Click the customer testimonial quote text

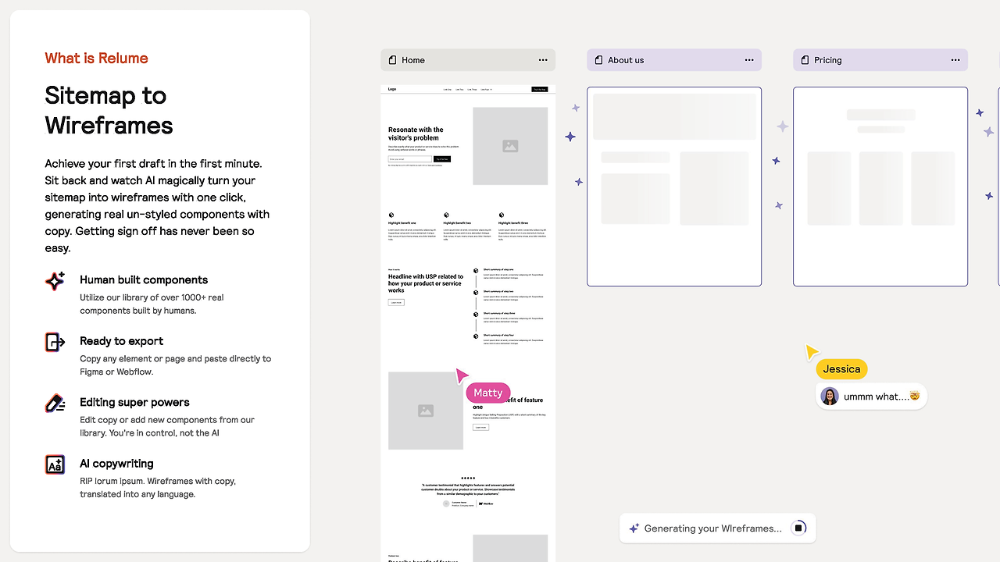pyautogui.click(x=468, y=489)
